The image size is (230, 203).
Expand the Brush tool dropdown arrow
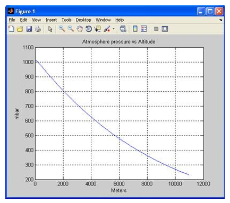coord(114,29)
